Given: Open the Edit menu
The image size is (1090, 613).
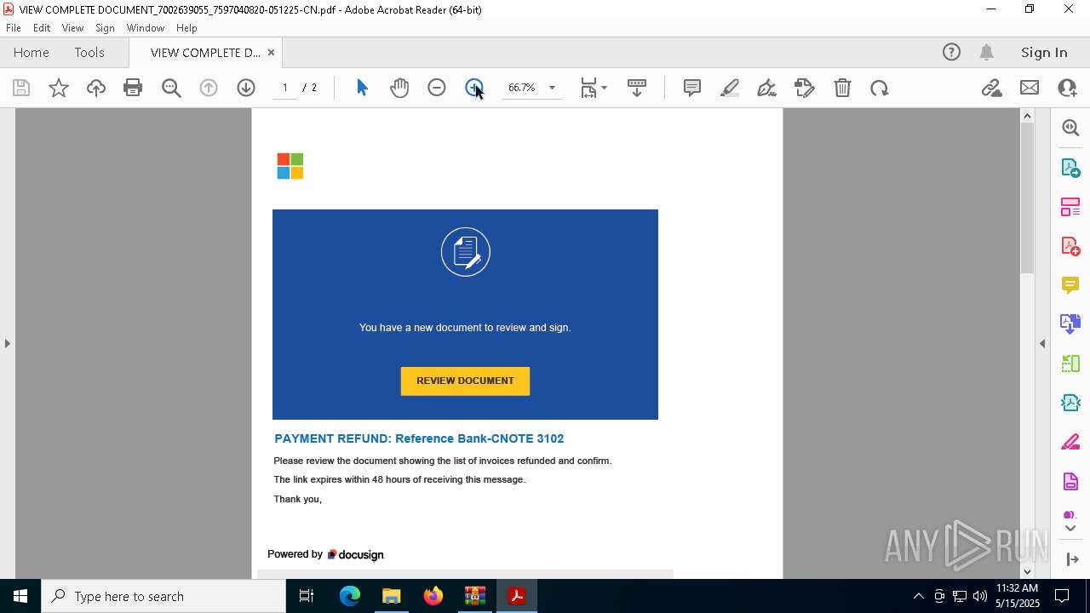Looking at the screenshot, I should [x=42, y=27].
